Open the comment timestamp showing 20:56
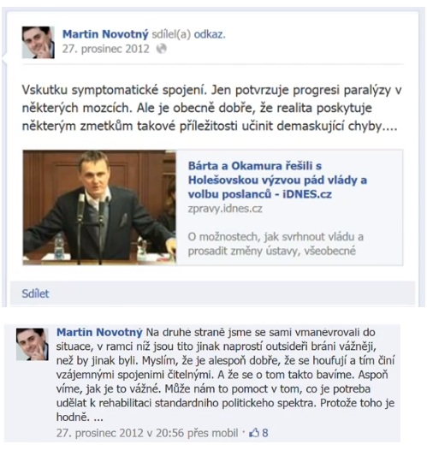Screen dimensions: 427x456 point(120,433)
